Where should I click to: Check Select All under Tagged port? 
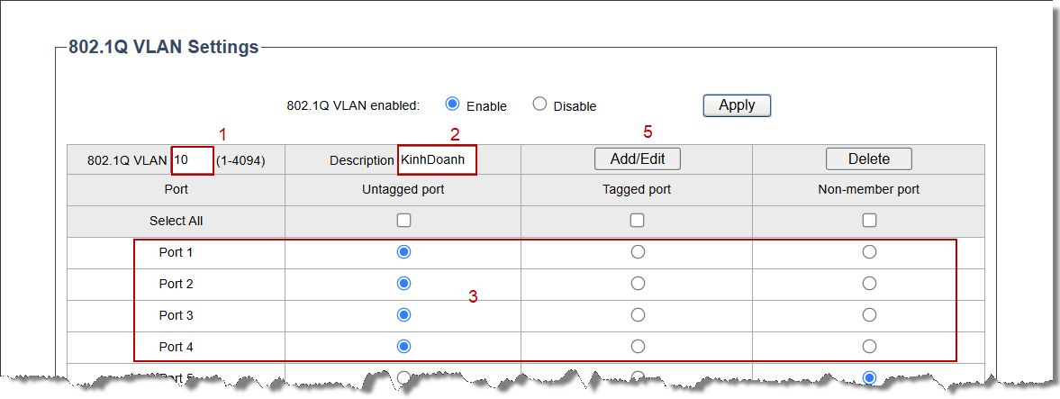coord(637,221)
